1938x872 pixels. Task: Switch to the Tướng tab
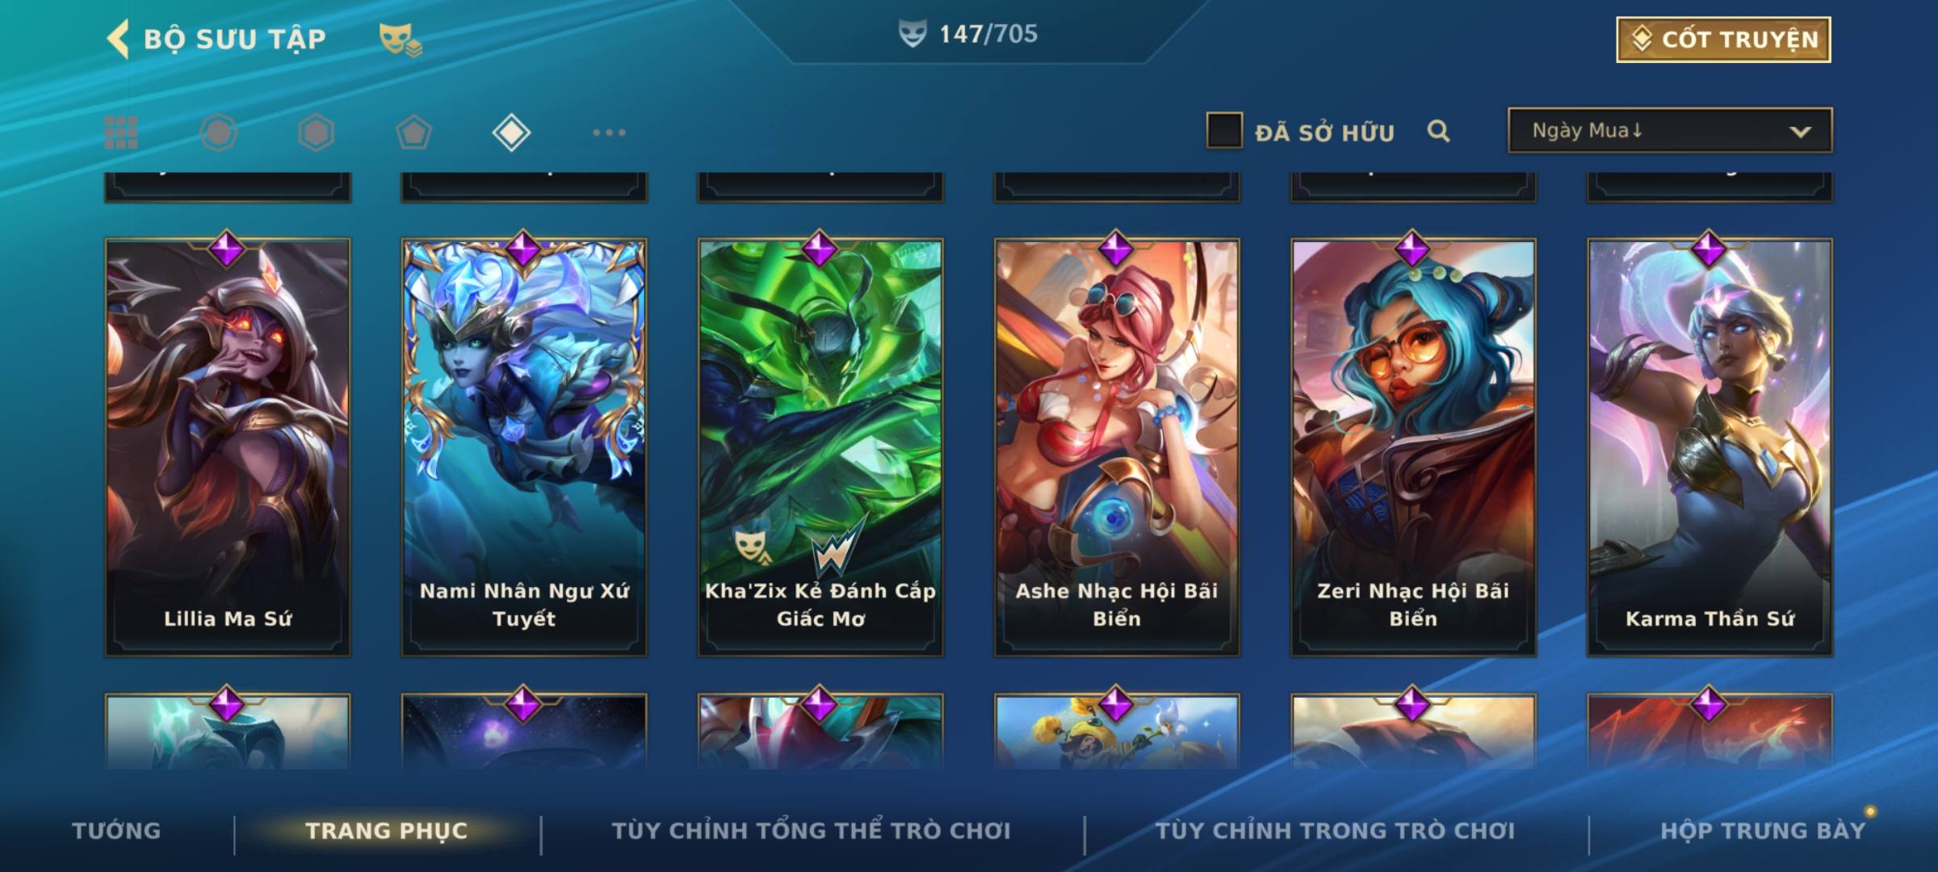coord(116,831)
